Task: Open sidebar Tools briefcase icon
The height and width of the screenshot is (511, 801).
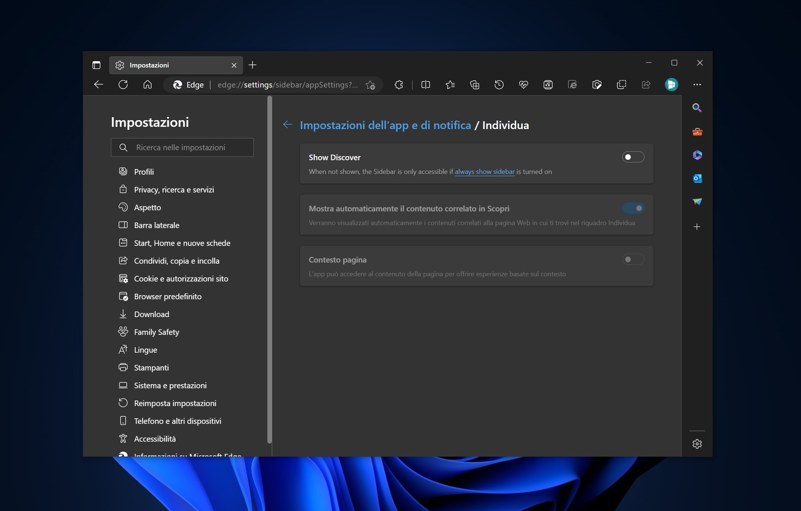Action: point(697,132)
